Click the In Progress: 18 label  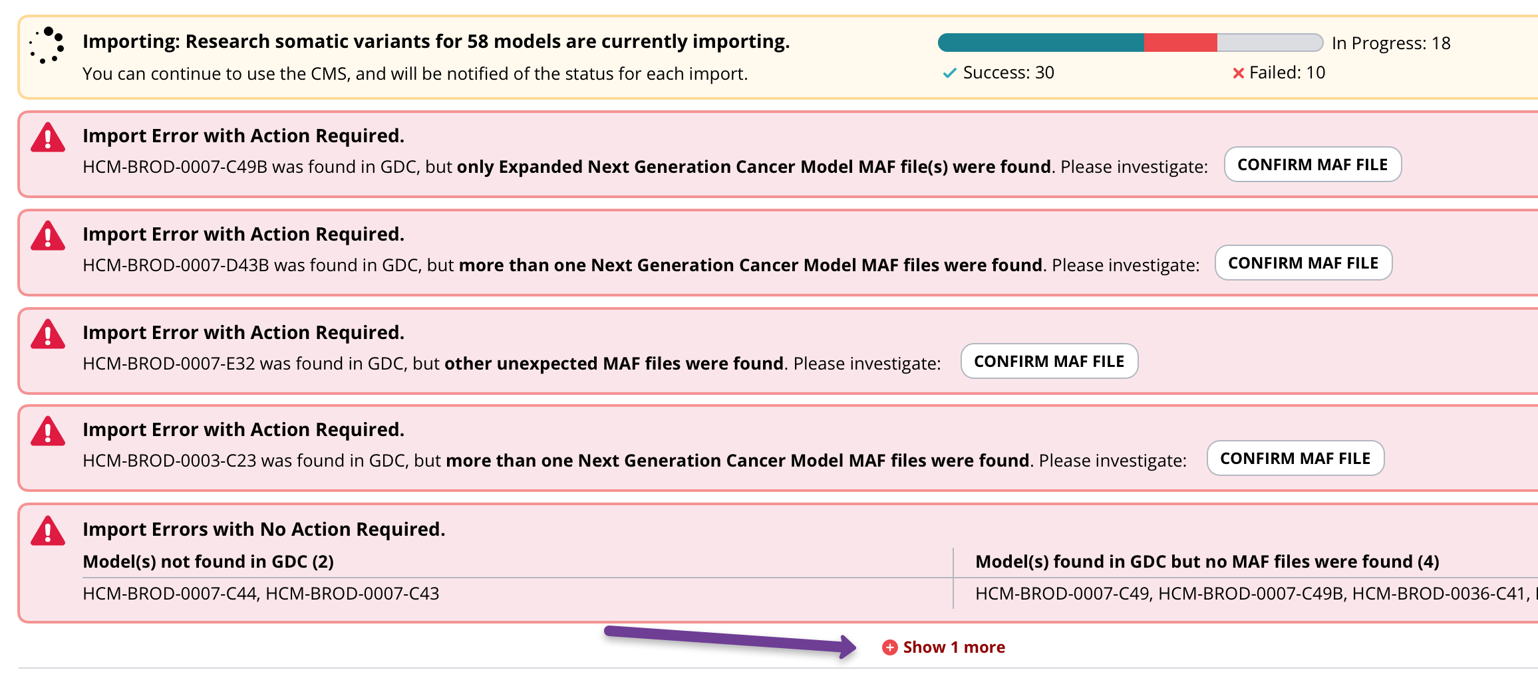[x=1391, y=43]
